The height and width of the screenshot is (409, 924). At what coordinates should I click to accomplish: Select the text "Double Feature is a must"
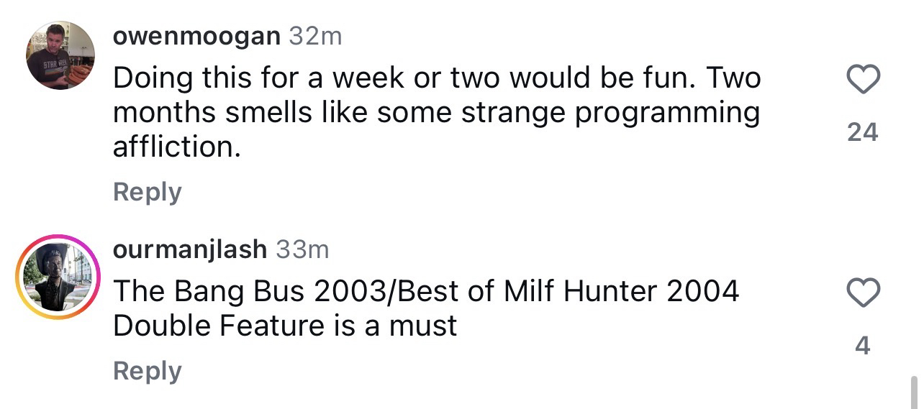(285, 326)
